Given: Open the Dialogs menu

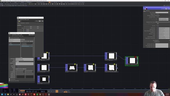Looking at the screenshot, I should pyautogui.click(x=7, y=2).
